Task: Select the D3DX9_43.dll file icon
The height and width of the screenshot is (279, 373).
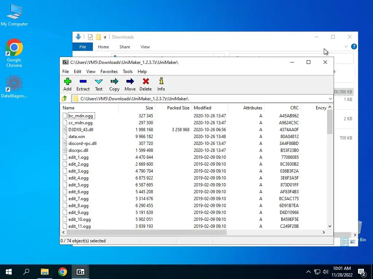Action: click(x=65, y=130)
